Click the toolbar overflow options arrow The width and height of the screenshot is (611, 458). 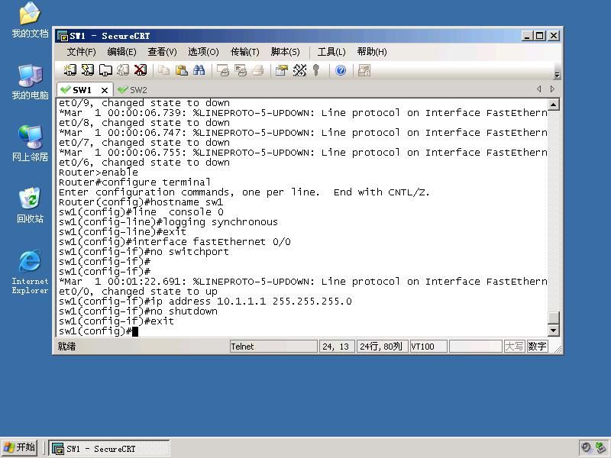tap(557, 75)
